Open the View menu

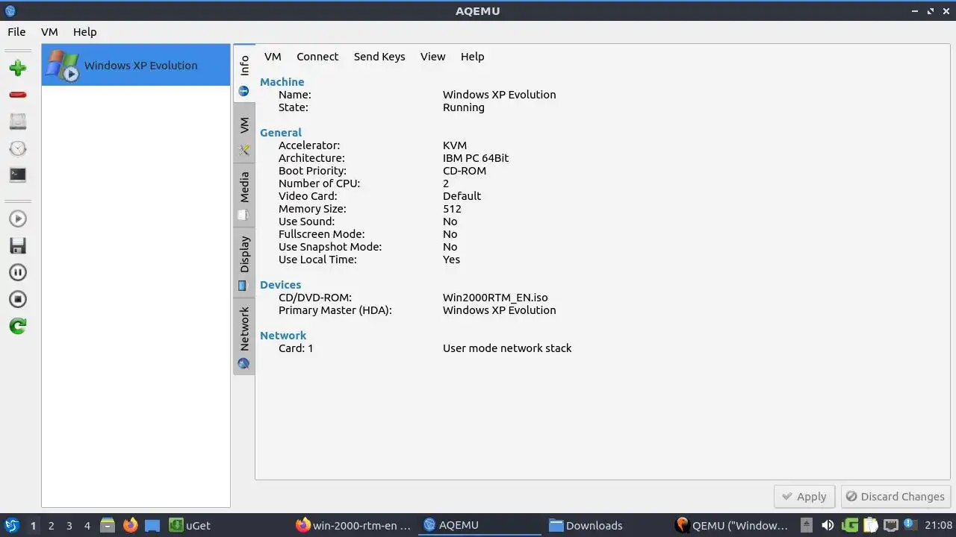[x=432, y=57]
